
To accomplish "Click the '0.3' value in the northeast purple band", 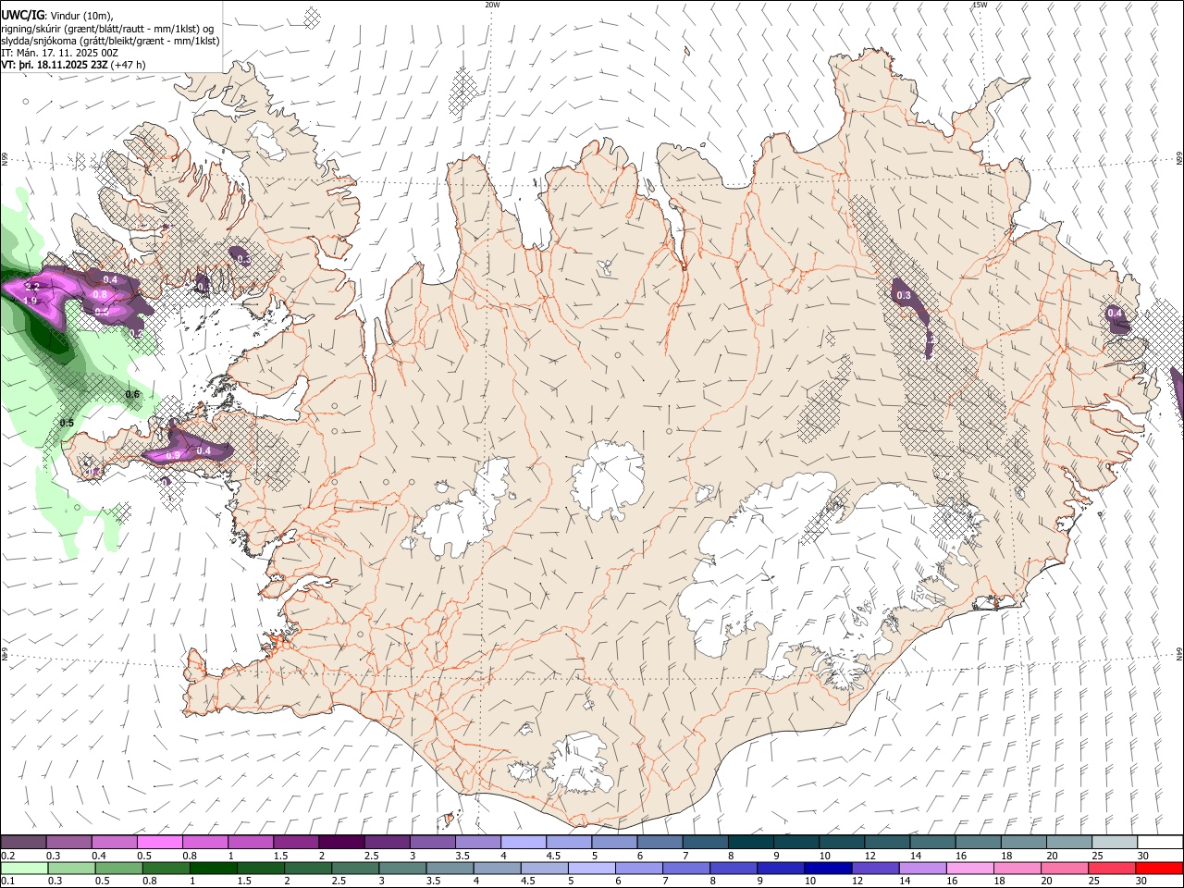I will (x=904, y=296).
